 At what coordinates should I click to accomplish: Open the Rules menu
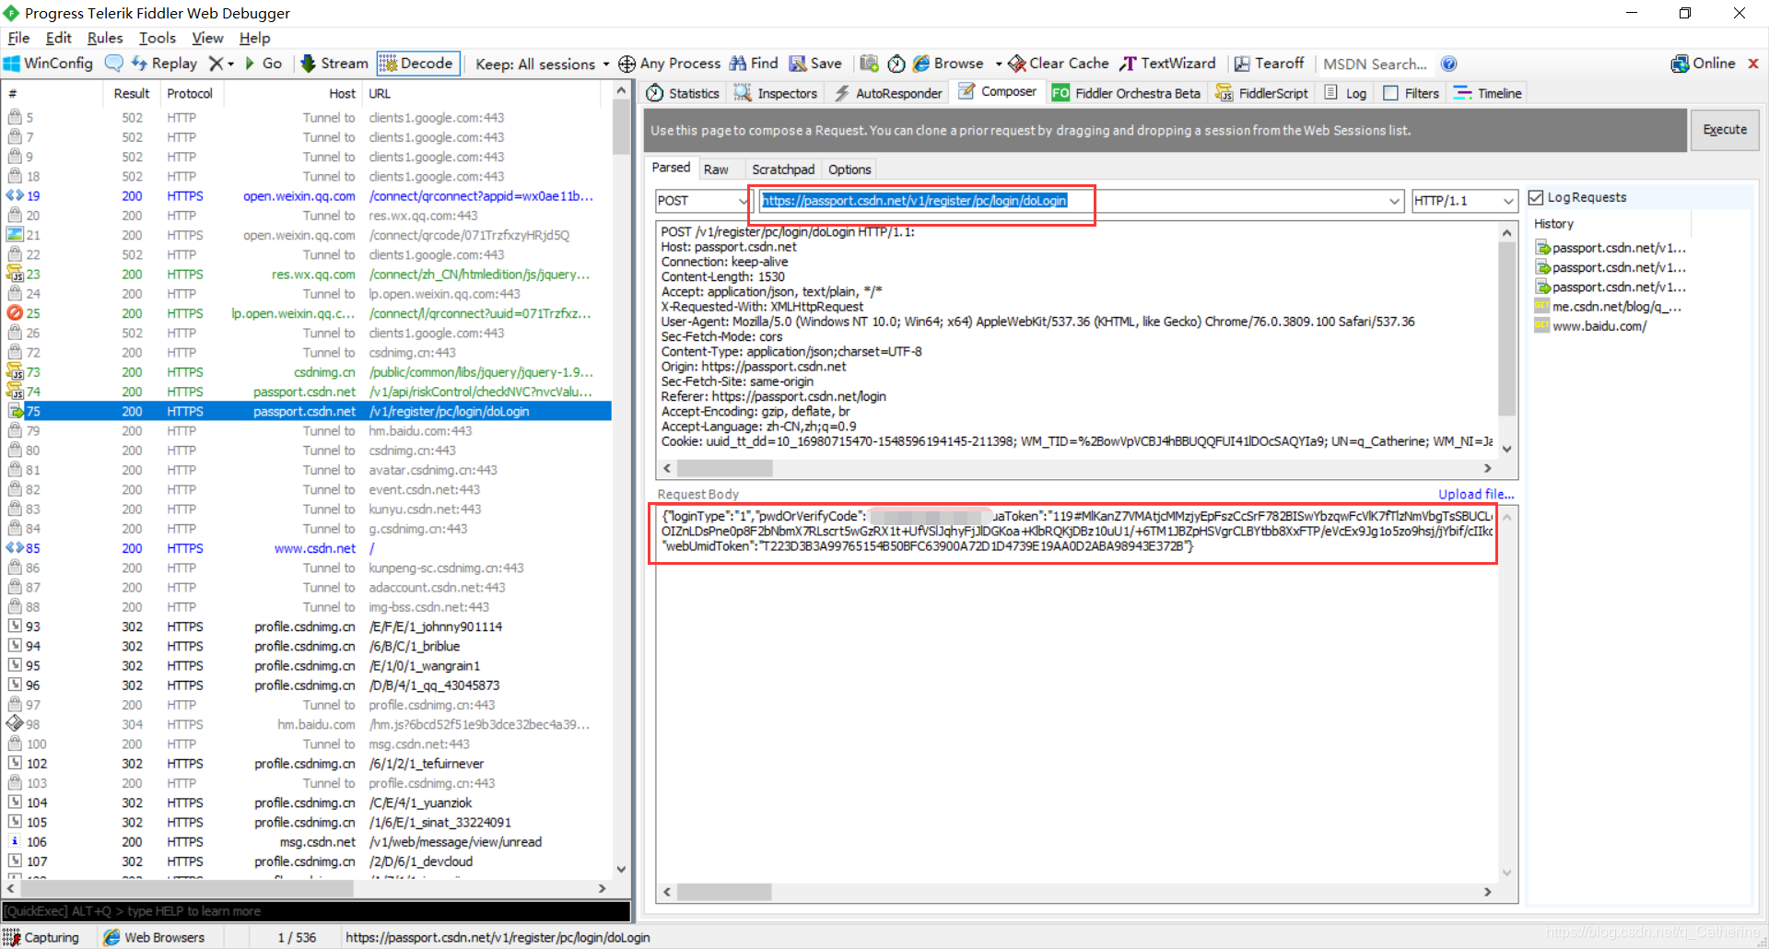[104, 38]
